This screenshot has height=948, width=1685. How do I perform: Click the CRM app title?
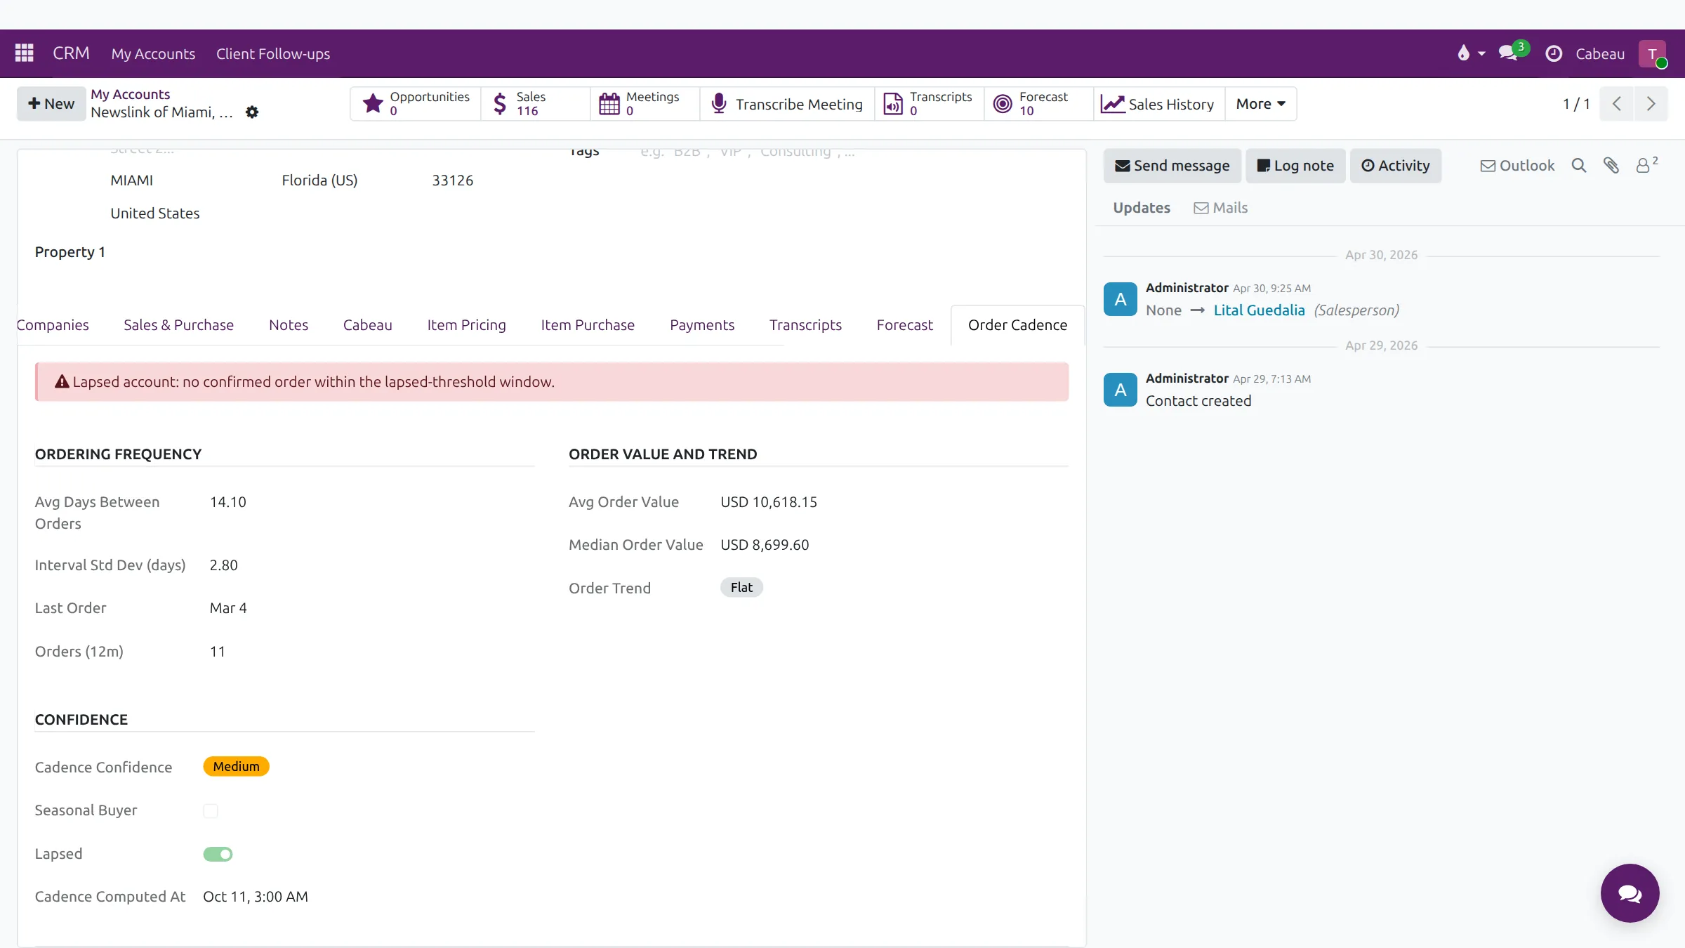[x=71, y=53]
